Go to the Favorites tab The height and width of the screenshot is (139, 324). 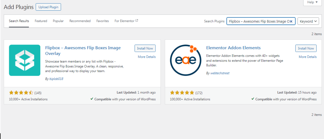click(102, 21)
